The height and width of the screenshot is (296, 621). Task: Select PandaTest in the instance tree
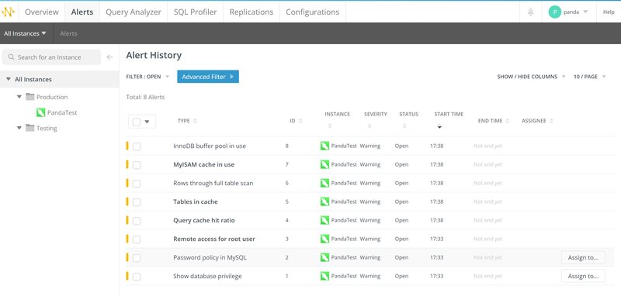click(62, 112)
